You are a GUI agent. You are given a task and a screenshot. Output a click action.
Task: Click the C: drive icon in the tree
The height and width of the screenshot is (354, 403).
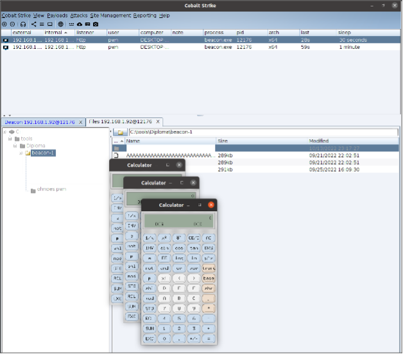click(12, 131)
